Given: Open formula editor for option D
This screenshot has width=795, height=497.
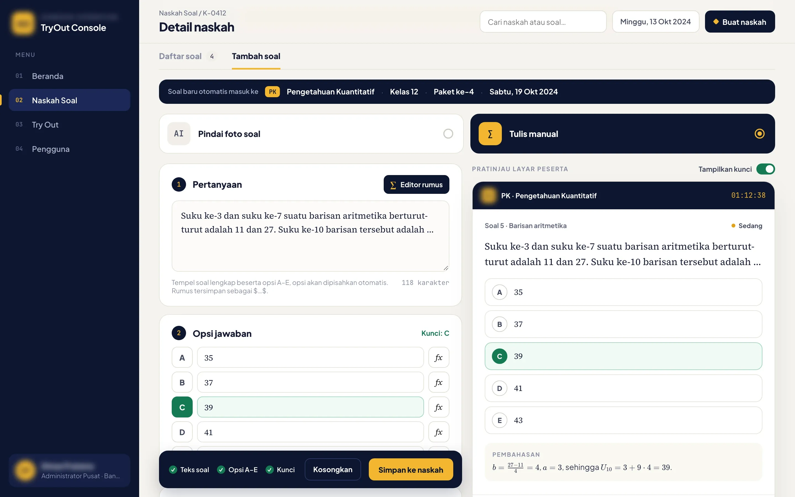Looking at the screenshot, I should [439, 432].
